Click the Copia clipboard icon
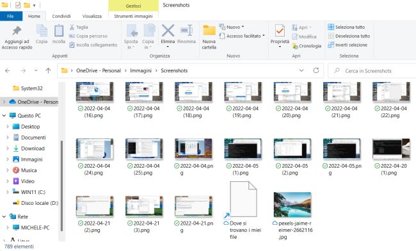416x251 pixels. (x=42, y=34)
